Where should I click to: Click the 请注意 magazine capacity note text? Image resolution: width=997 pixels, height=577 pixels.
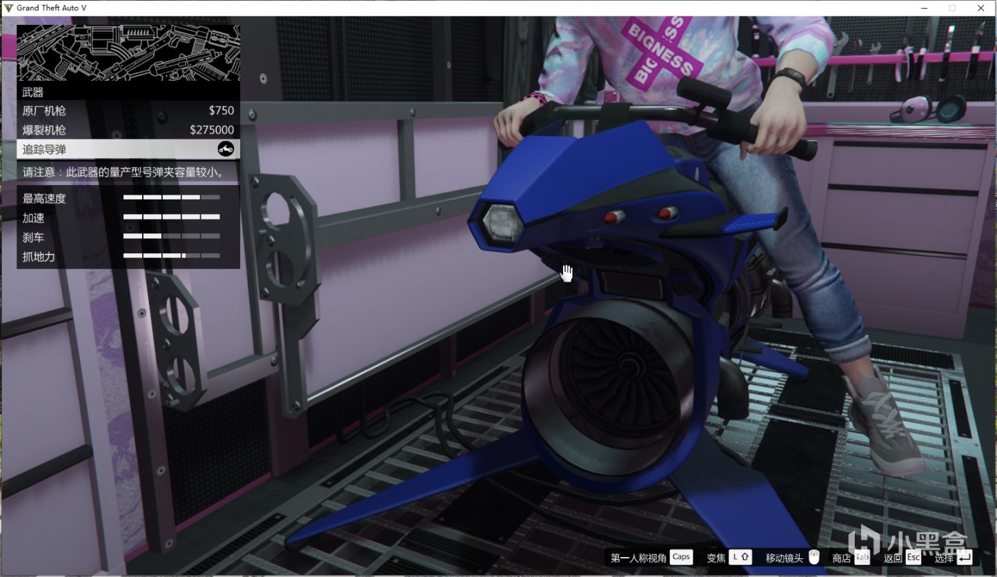[x=124, y=173]
